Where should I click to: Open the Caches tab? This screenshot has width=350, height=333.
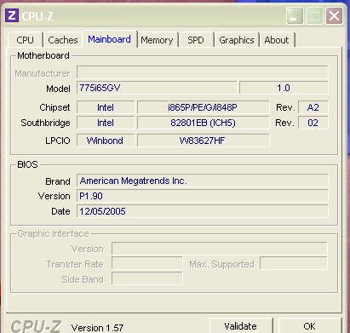pos(63,40)
